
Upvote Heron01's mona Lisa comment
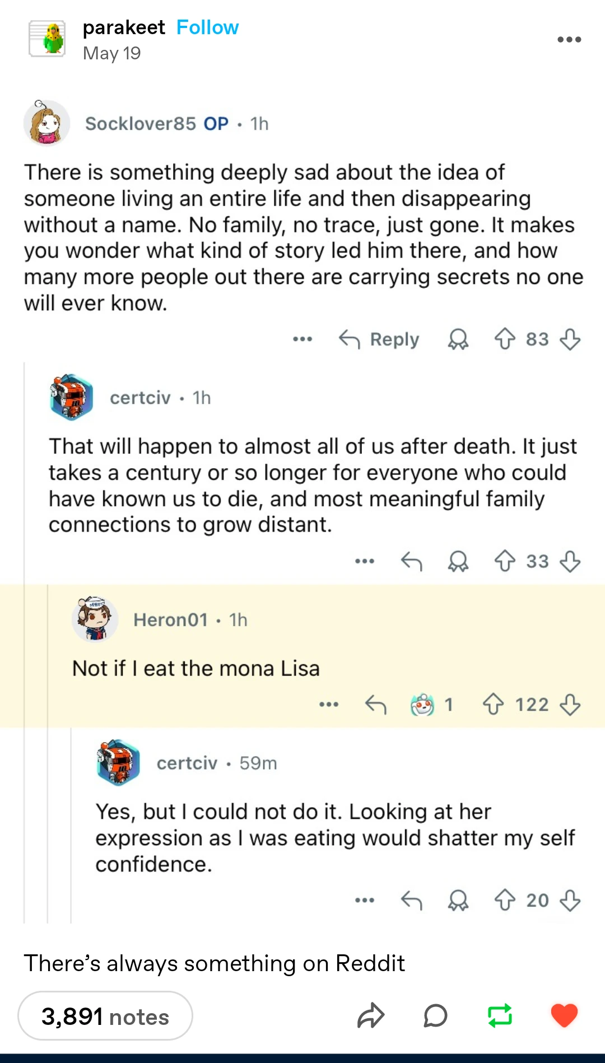(x=493, y=704)
